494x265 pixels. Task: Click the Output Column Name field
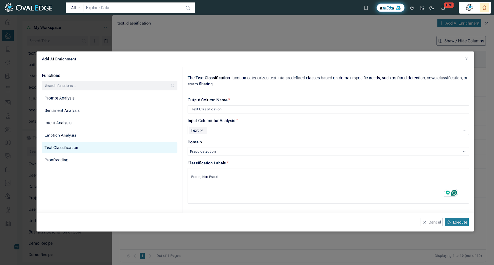[x=328, y=109]
